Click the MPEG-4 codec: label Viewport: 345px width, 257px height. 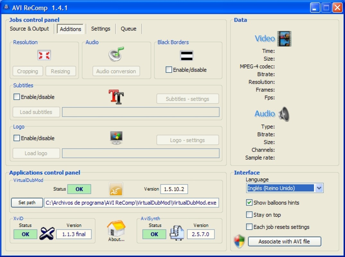click(x=257, y=66)
